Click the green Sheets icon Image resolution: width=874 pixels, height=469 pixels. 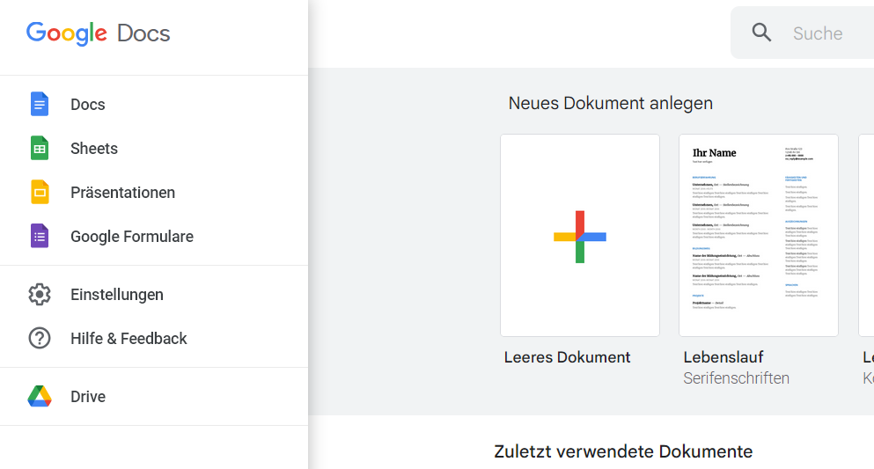(40, 148)
